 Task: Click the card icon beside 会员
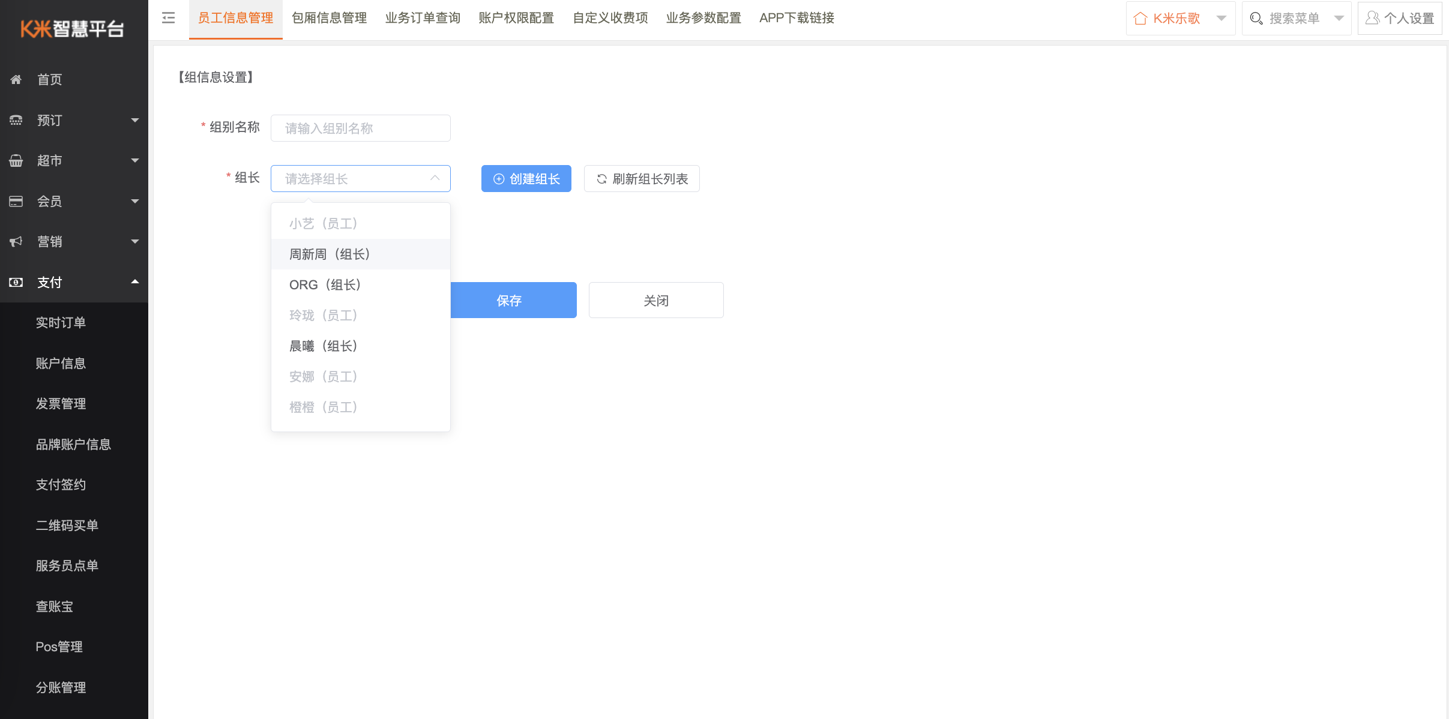coord(16,201)
